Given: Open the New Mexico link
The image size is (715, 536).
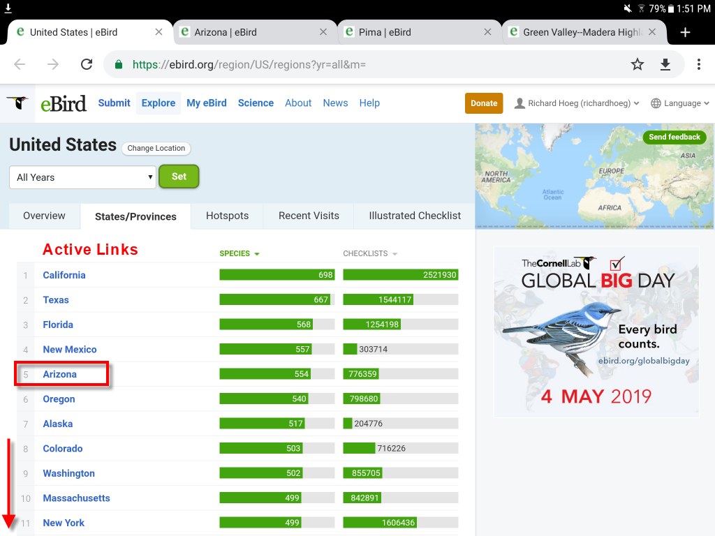Looking at the screenshot, I should coord(70,350).
